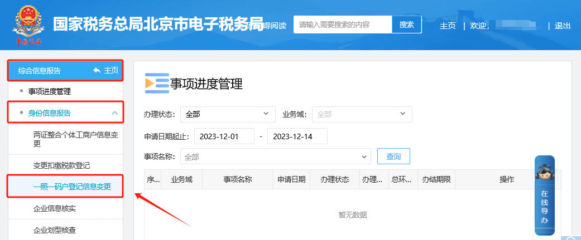Screen dimensions: 581x240
Task: Collapse the 身份信息报告 chevron
Action: pyautogui.click(x=114, y=113)
